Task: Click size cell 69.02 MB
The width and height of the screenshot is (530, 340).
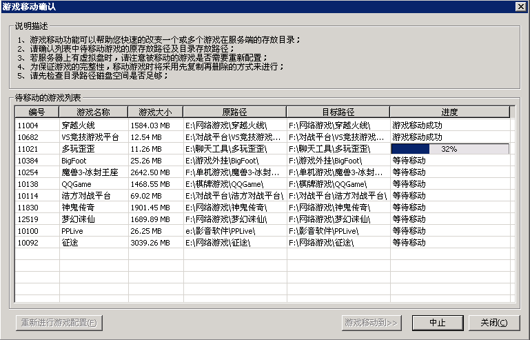Action: tap(146, 196)
